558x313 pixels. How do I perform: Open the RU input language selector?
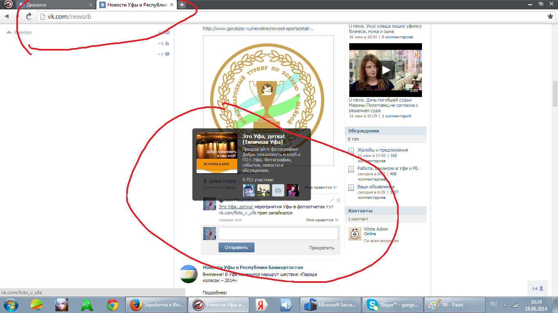[x=493, y=304]
